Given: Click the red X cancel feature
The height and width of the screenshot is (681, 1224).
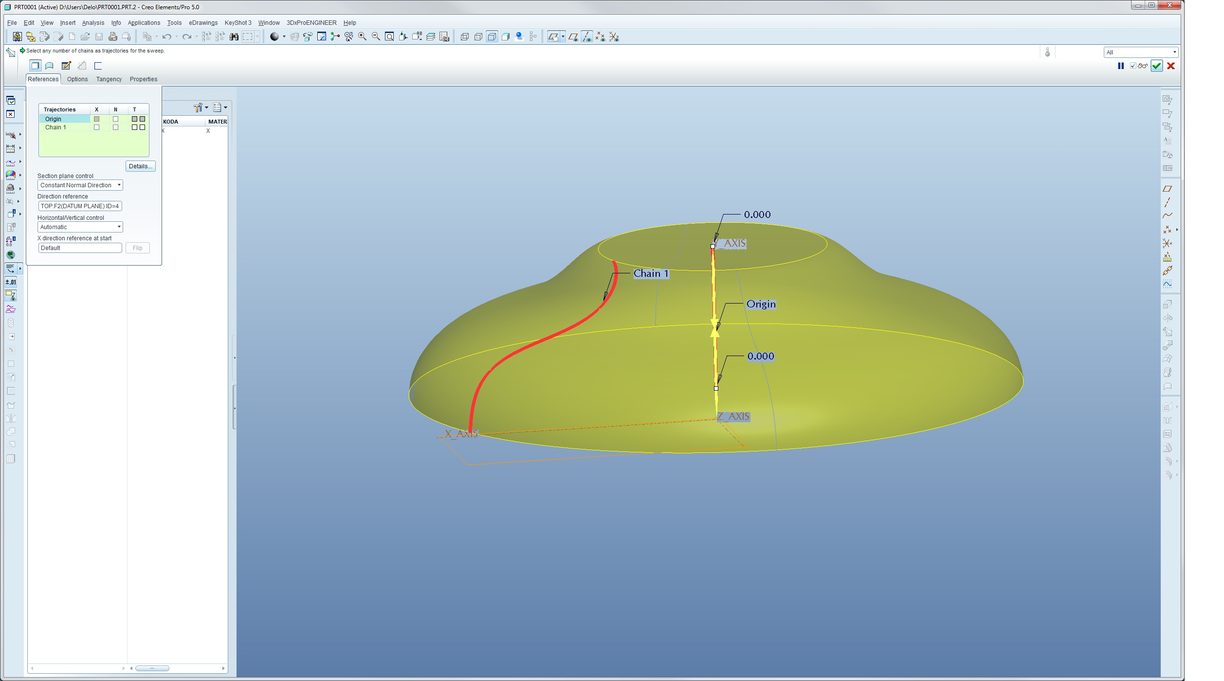Looking at the screenshot, I should [1171, 66].
